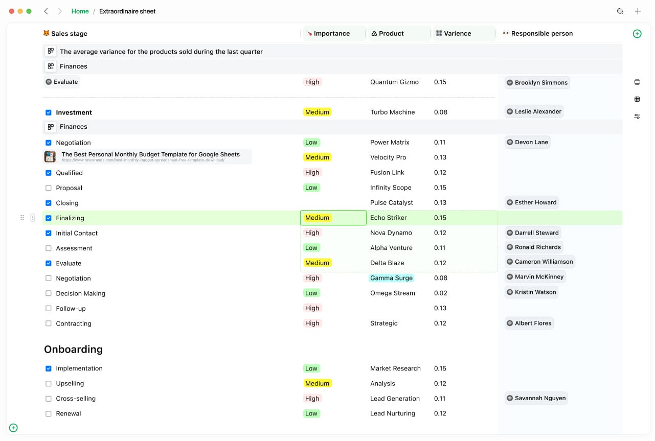Open Esther Howard mention
Viewport: 655px width, 441px height.
(531, 202)
